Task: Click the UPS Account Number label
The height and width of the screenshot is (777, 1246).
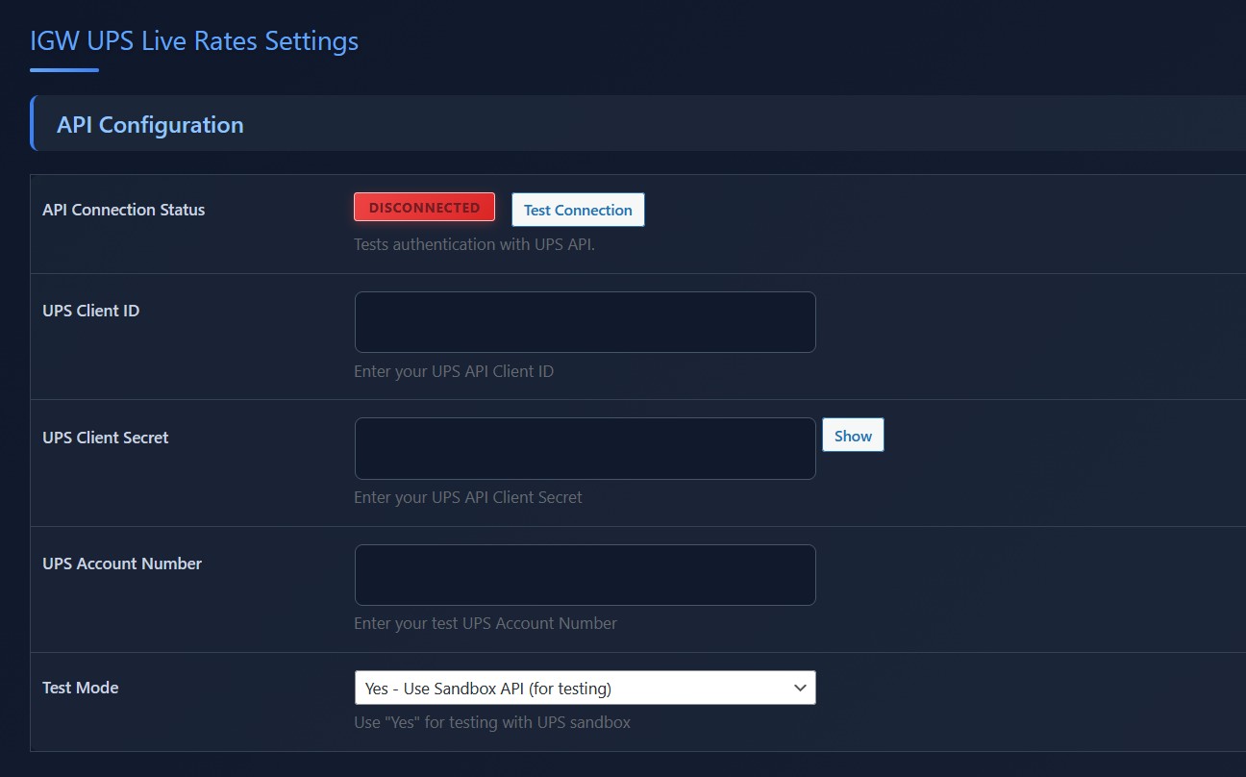Action: pos(122,564)
